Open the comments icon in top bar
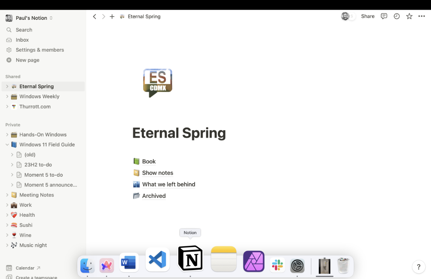 pyautogui.click(x=384, y=16)
